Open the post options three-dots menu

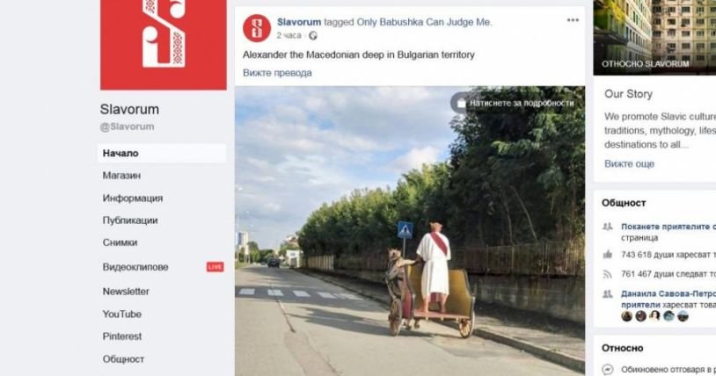point(573,20)
